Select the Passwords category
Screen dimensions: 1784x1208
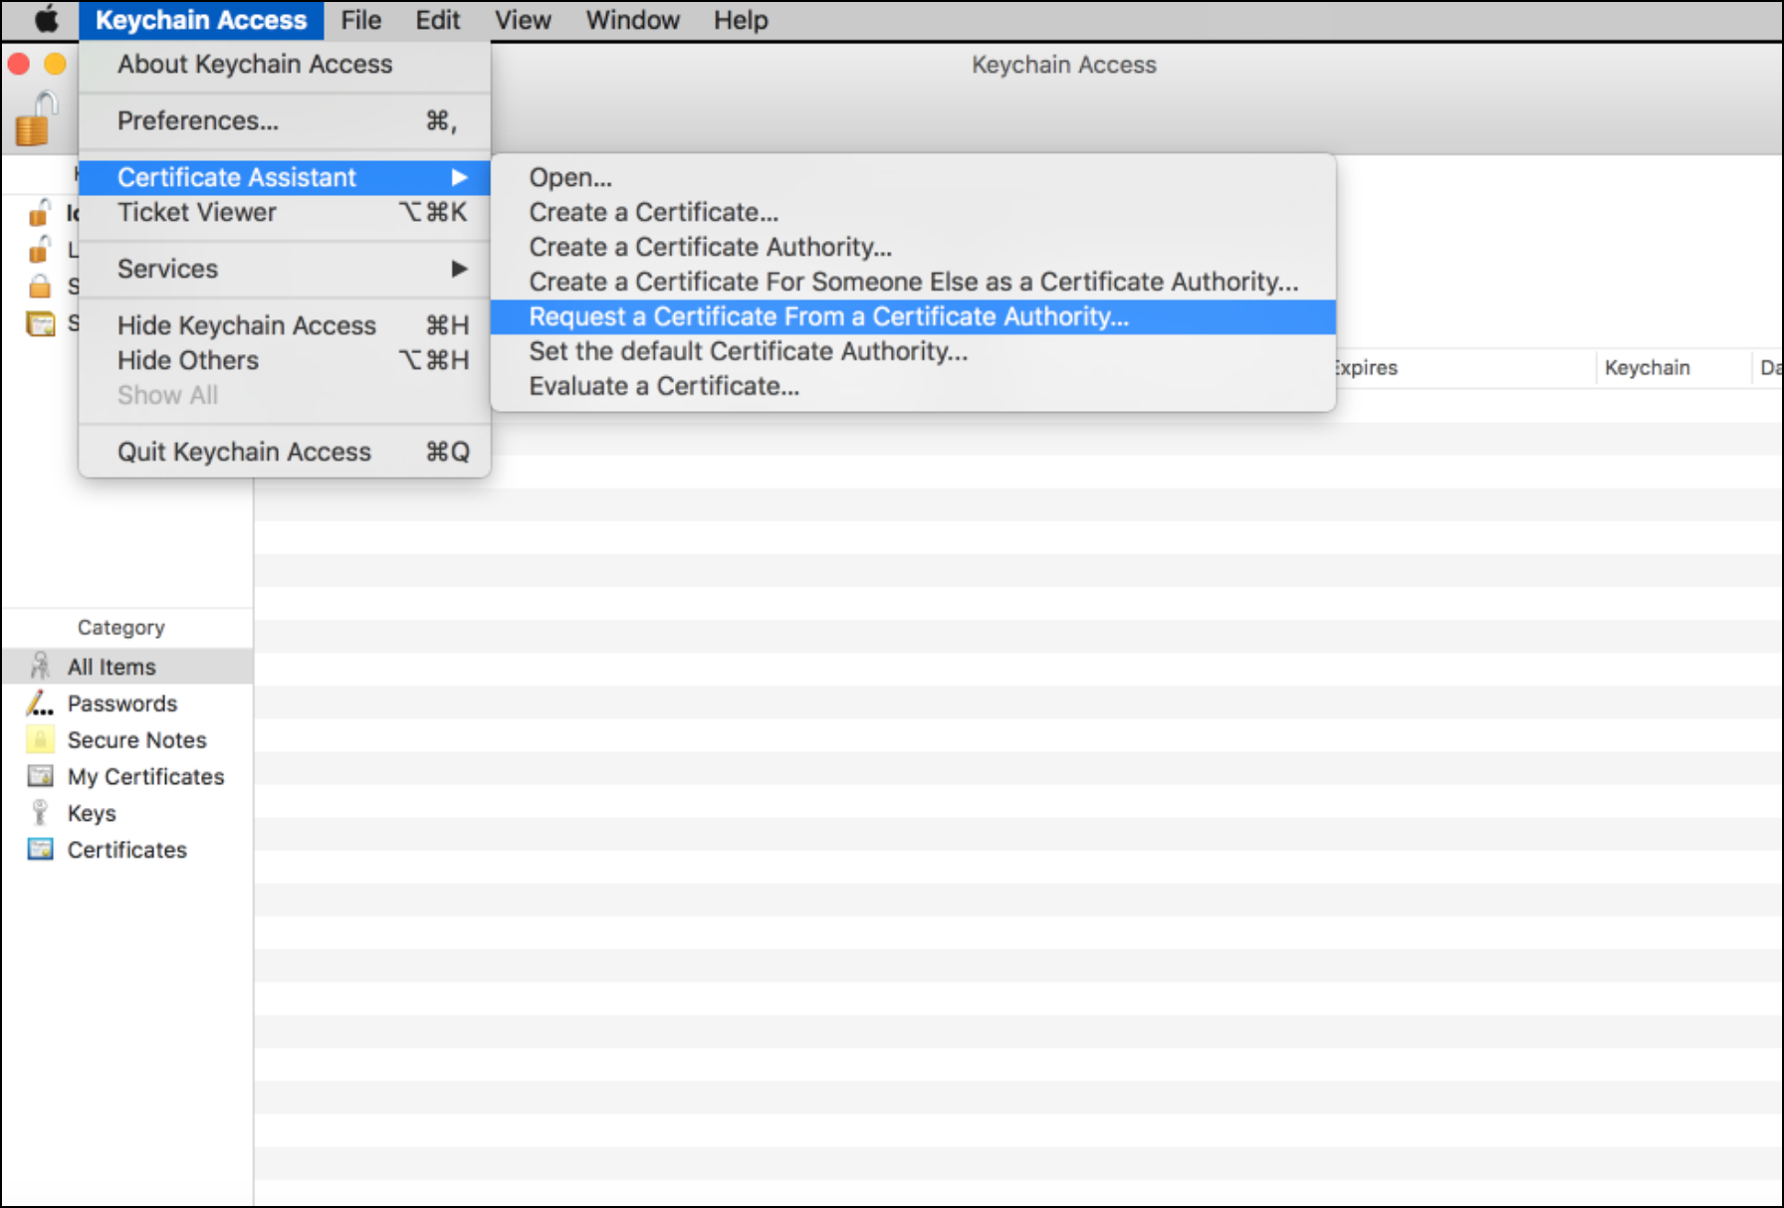[127, 703]
